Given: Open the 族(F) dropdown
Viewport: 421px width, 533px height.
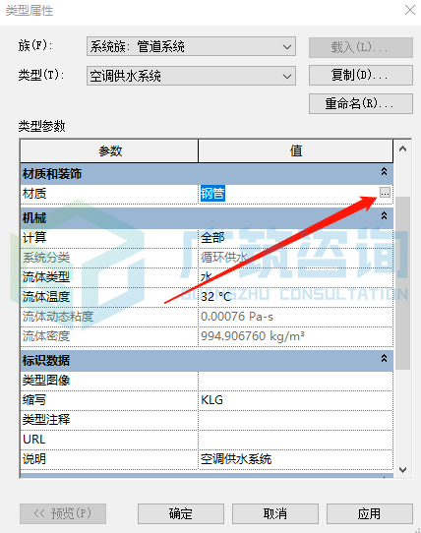Looking at the screenshot, I should point(191,46).
